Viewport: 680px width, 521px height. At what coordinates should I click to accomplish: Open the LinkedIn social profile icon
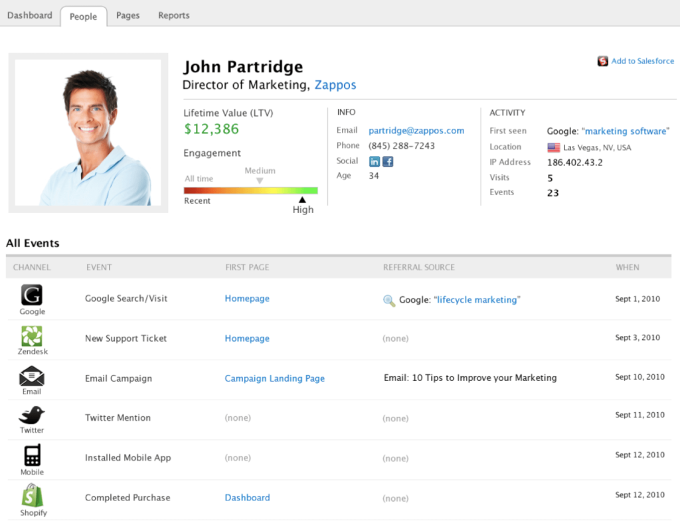click(x=375, y=161)
